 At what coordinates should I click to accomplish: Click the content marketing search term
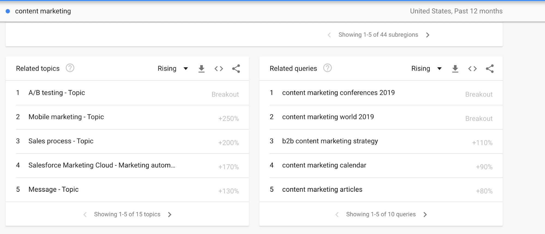point(43,11)
